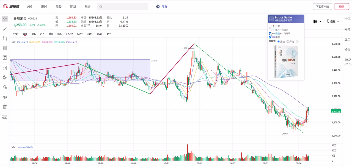
Task: Click the trash icon to delete drawings
Action: (5, 107)
